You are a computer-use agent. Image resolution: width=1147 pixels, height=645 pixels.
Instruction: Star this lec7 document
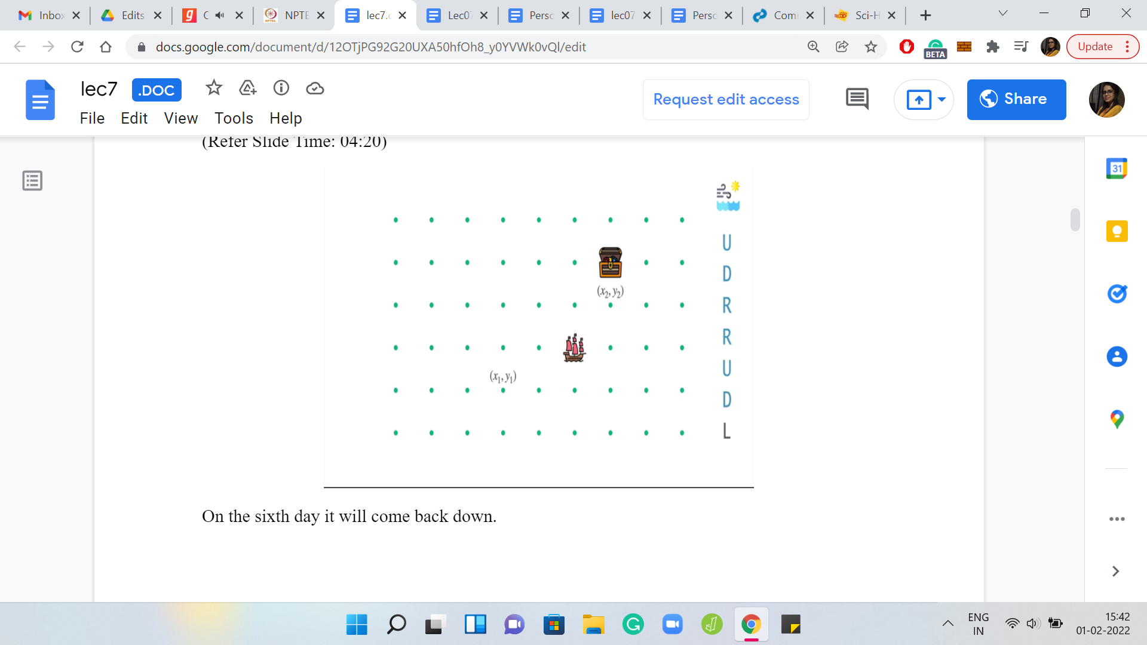coord(213,88)
